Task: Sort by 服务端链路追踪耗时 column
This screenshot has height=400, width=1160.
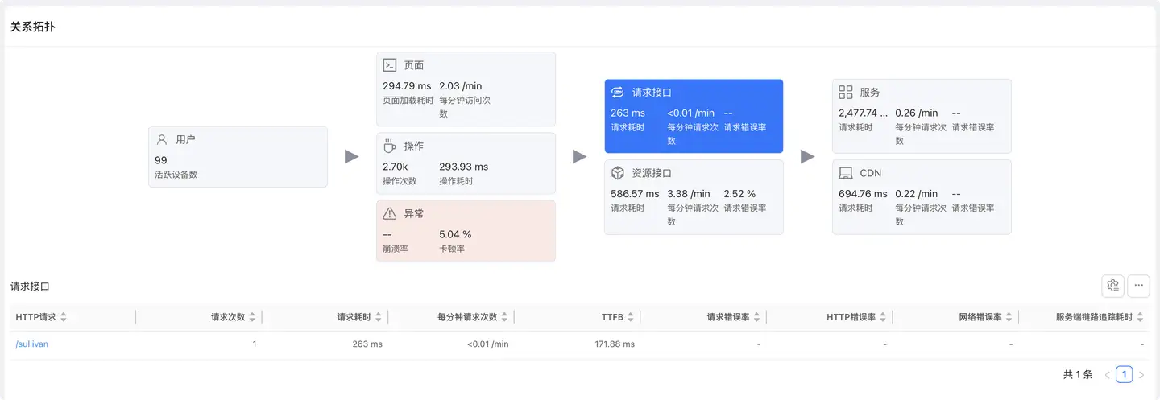Action: (1139, 317)
